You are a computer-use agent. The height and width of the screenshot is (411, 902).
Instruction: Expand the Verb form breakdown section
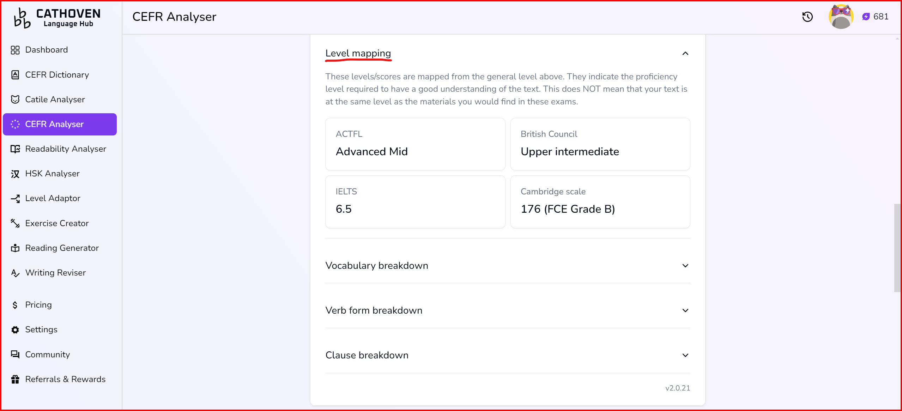click(685, 310)
